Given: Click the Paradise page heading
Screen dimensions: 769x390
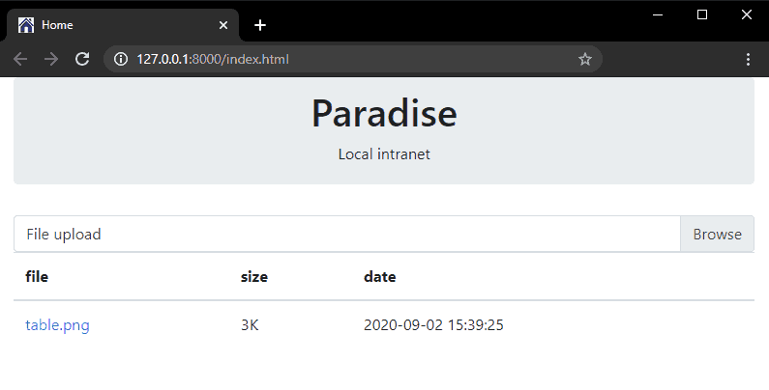Looking at the screenshot, I should pyautogui.click(x=384, y=114).
